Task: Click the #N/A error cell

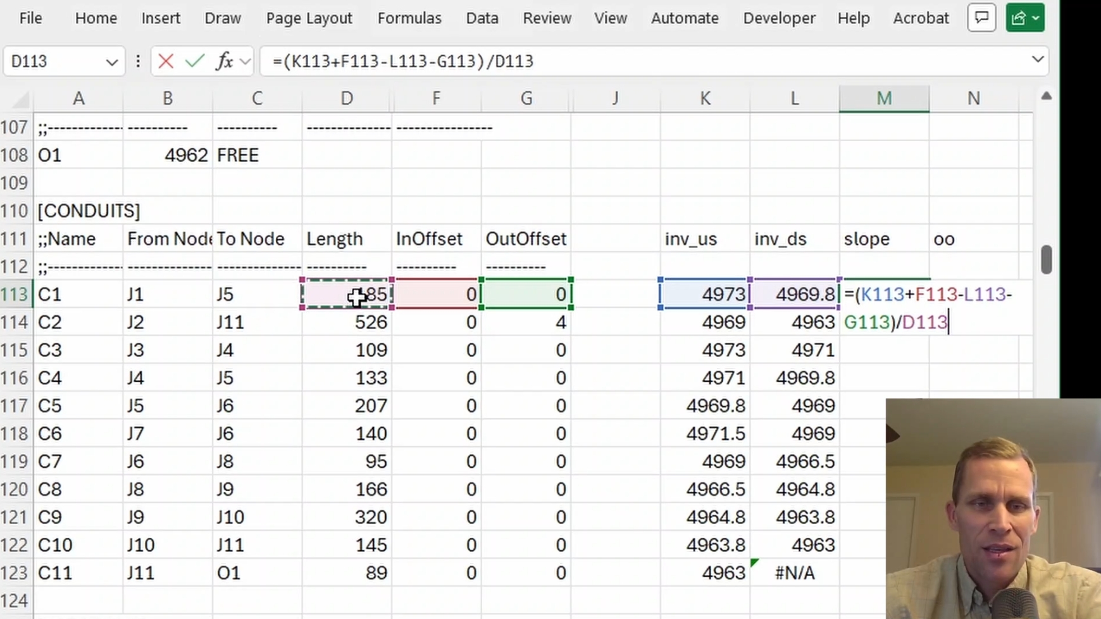Action: [x=795, y=573]
